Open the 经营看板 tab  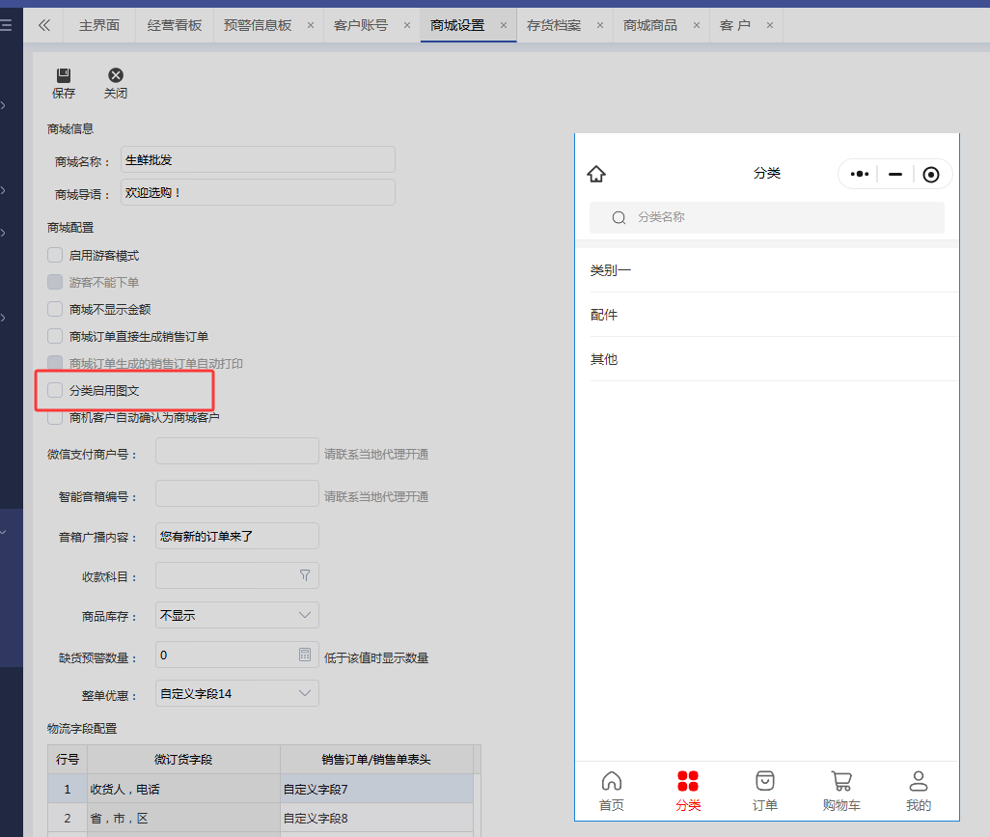[175, 25]
